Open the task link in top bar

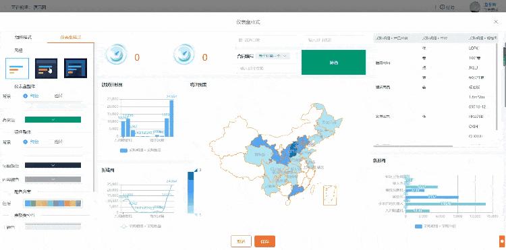click(x=447, y=7)
